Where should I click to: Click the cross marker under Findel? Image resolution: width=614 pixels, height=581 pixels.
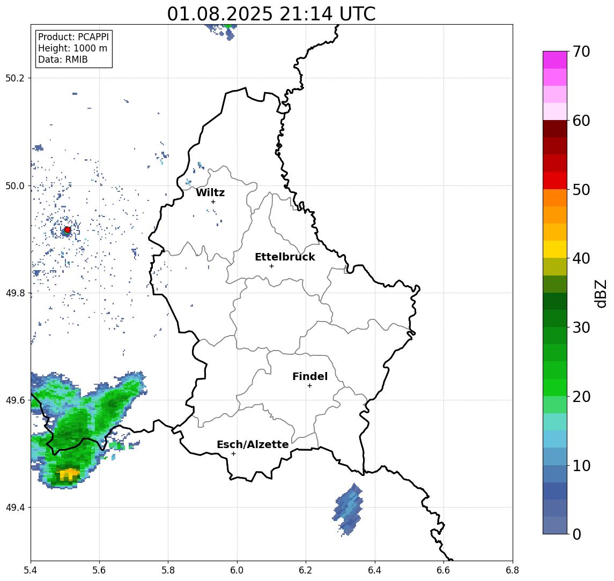click(x=309, y=386)
